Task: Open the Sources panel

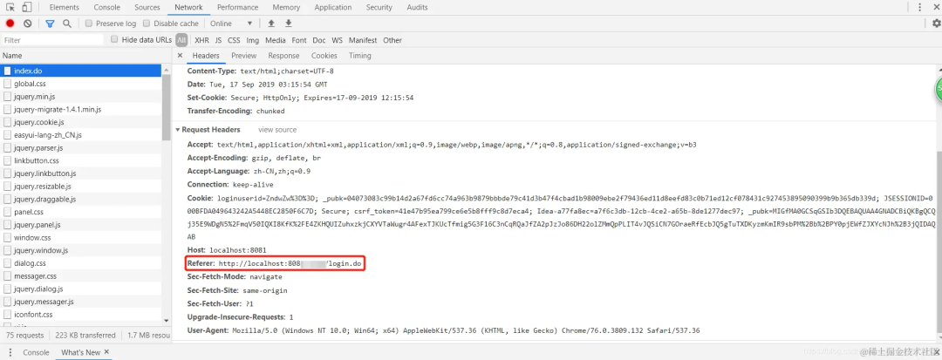Action: coord(147,7)
